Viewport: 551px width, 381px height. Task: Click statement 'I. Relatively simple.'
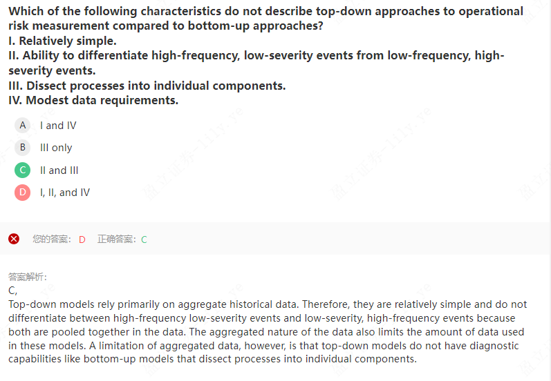pyautogui.click(x=62, y=41)
